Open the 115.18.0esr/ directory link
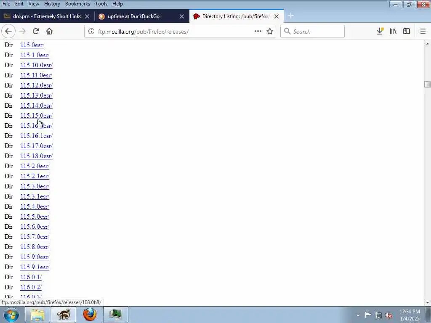 [x=36, y=156]
